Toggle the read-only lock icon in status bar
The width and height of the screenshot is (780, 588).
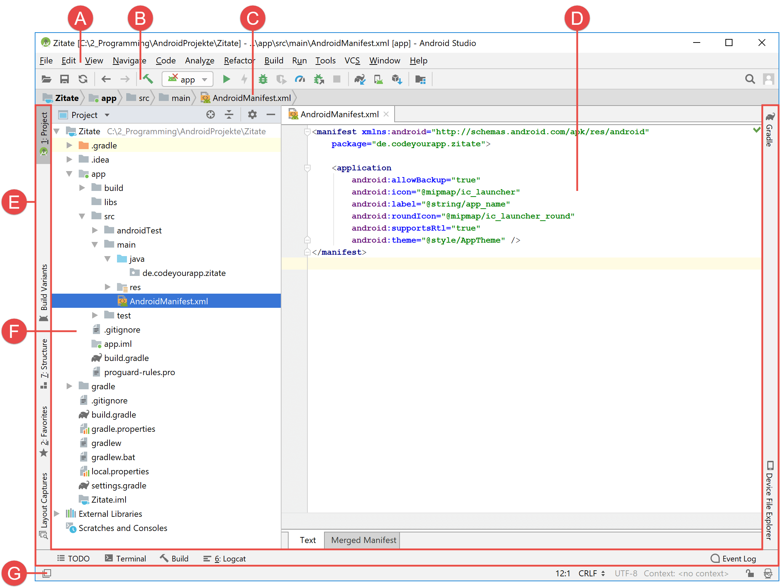750,573
